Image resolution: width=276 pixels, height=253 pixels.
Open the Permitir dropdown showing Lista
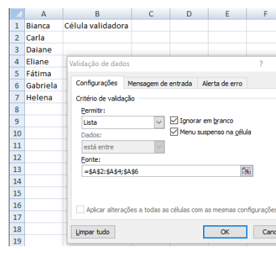123,122
